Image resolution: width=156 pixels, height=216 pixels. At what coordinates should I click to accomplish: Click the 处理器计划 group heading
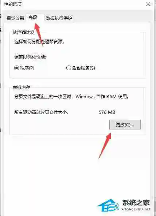[23, 32]
